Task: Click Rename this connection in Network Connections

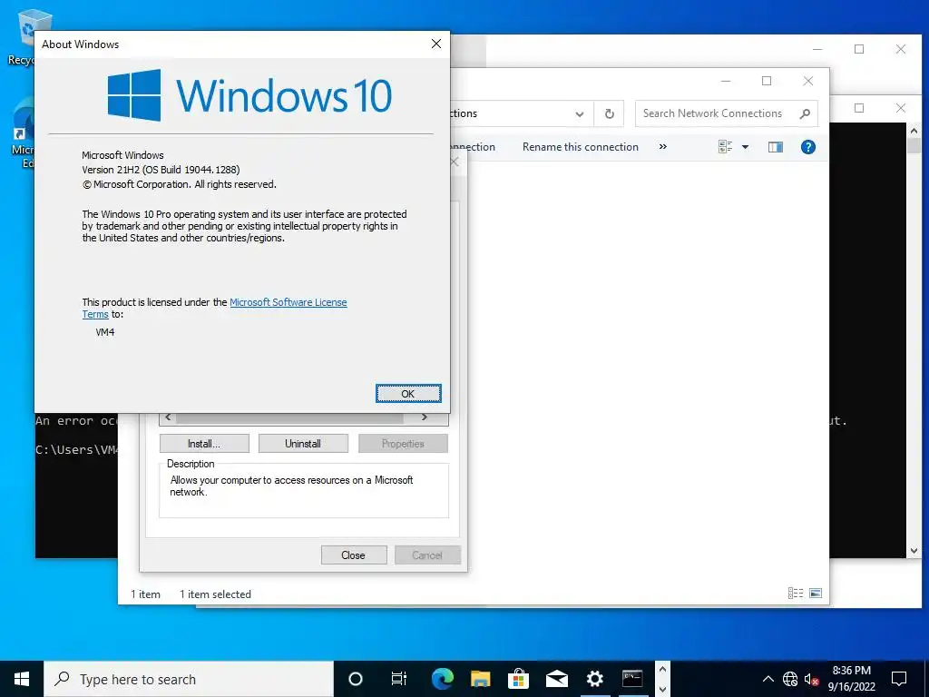Action: tap(580, 147)
